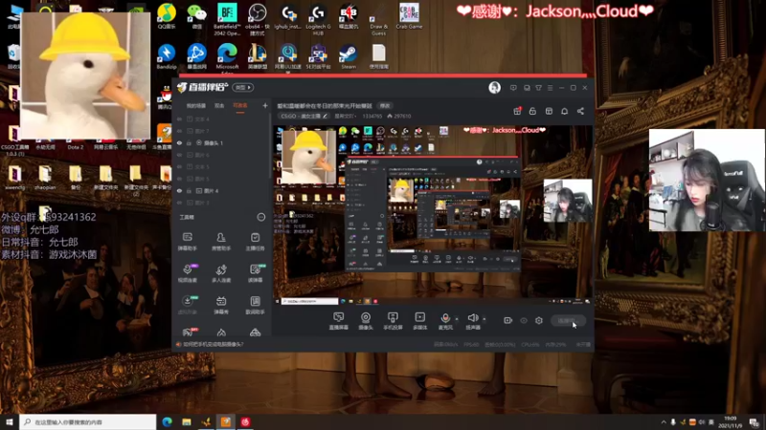This screenshot has width=766, height=430.
Task: Launch Crab Game desktop shortcut
Action: [409, 16]
